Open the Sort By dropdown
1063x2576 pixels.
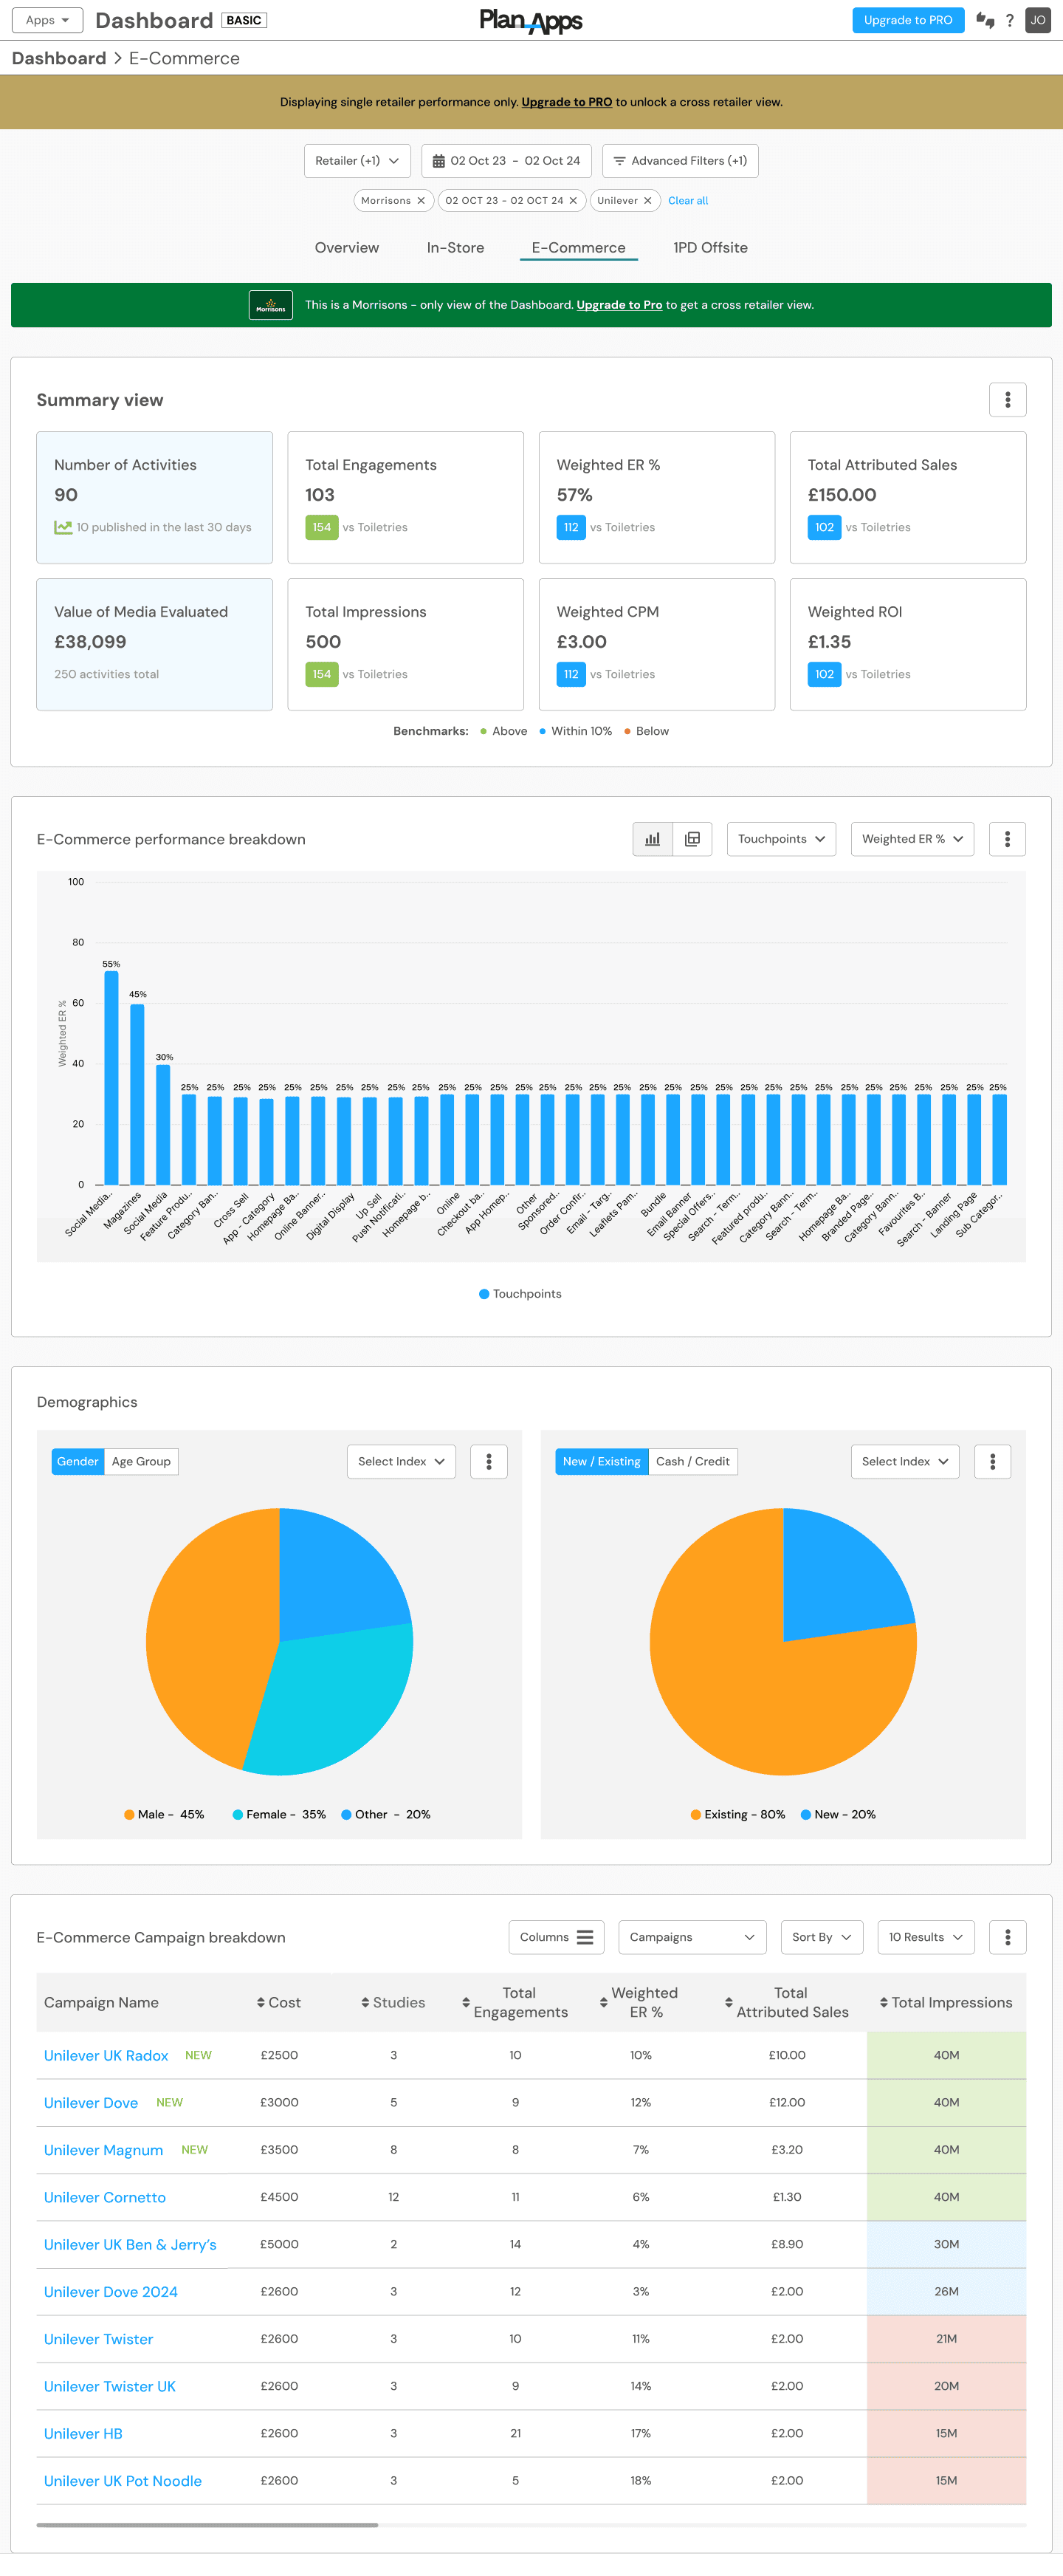pos(822,1937)
